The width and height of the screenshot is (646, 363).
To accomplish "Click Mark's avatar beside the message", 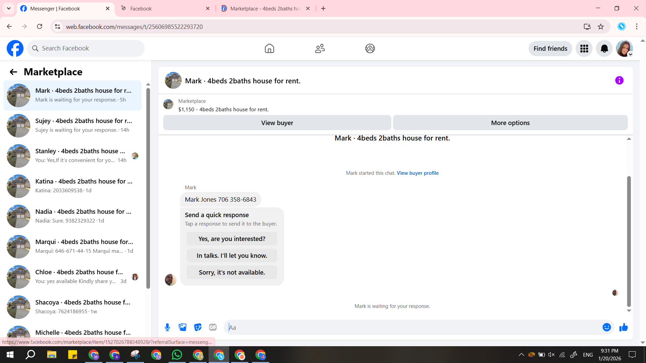I will [171, 280].
